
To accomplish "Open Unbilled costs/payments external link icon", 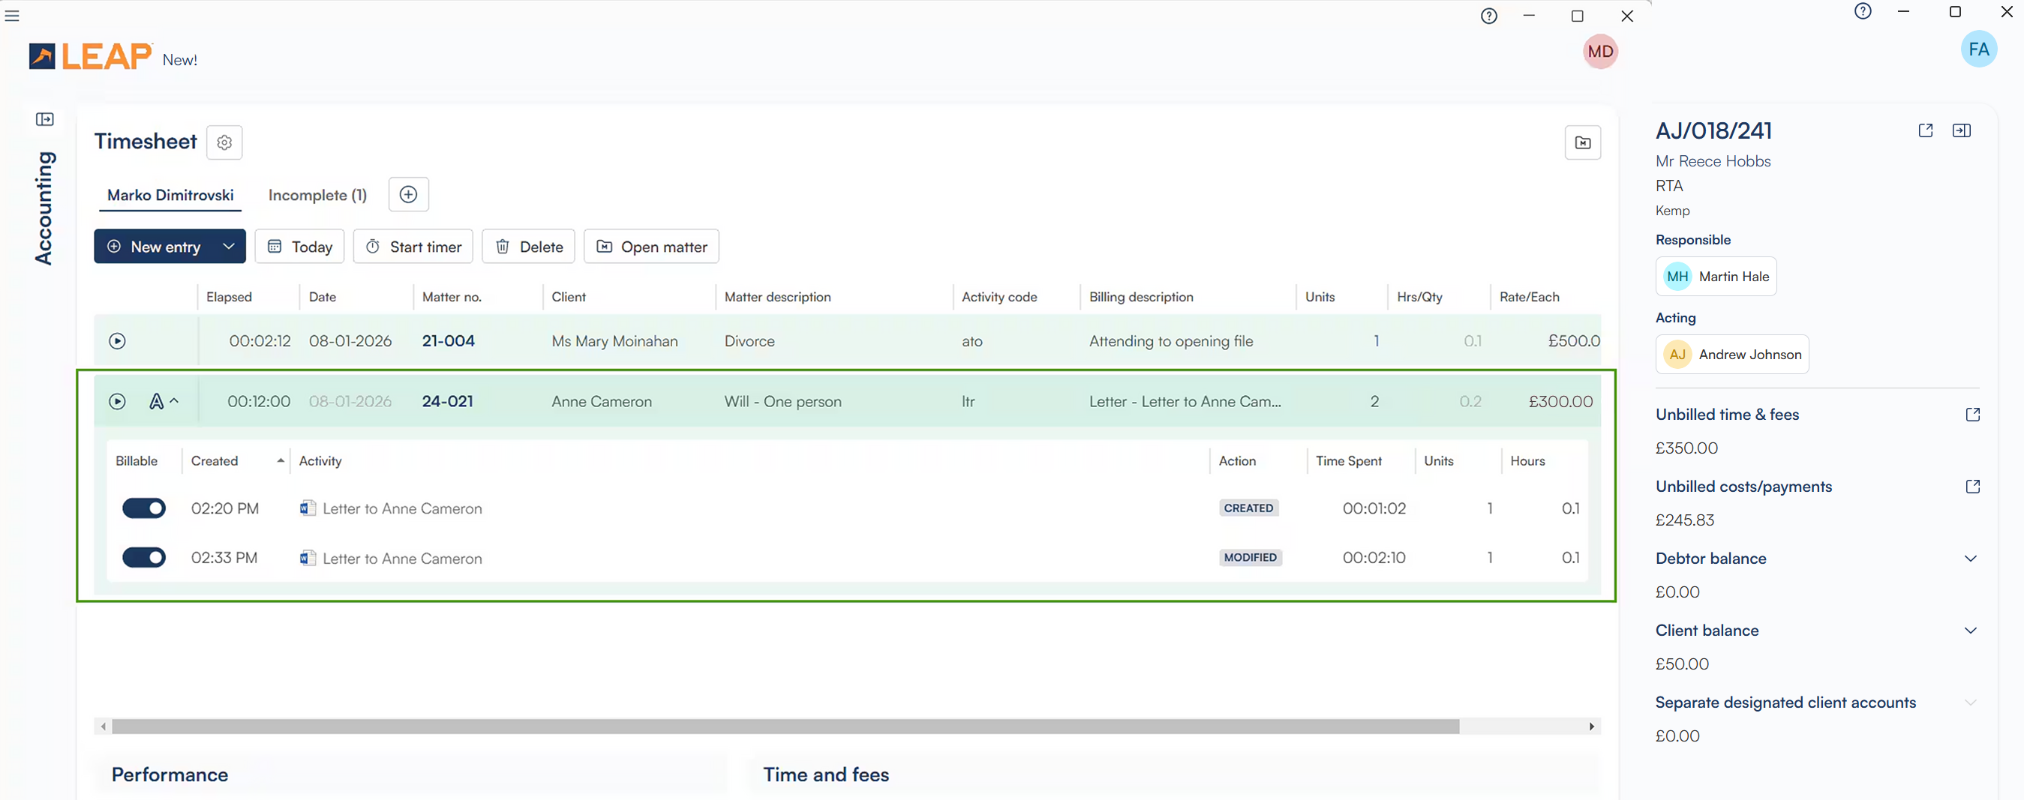I will [x=1972, y=487].
